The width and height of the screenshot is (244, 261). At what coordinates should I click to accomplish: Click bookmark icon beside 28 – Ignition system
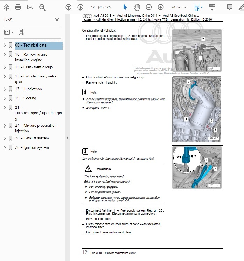click(11, 147)
